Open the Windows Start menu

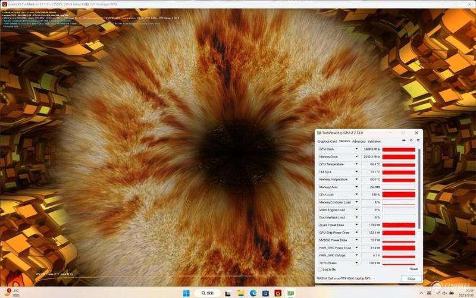(x=186, y=293)
